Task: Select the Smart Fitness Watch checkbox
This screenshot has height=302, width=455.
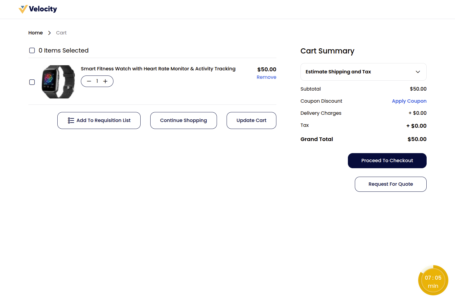Action: click(32, 82)
